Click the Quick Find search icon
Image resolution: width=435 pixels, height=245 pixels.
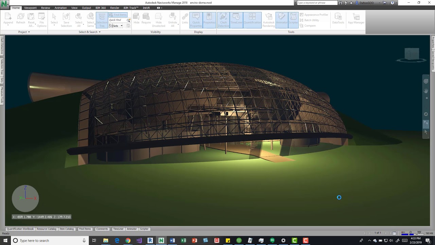(128, 20)
